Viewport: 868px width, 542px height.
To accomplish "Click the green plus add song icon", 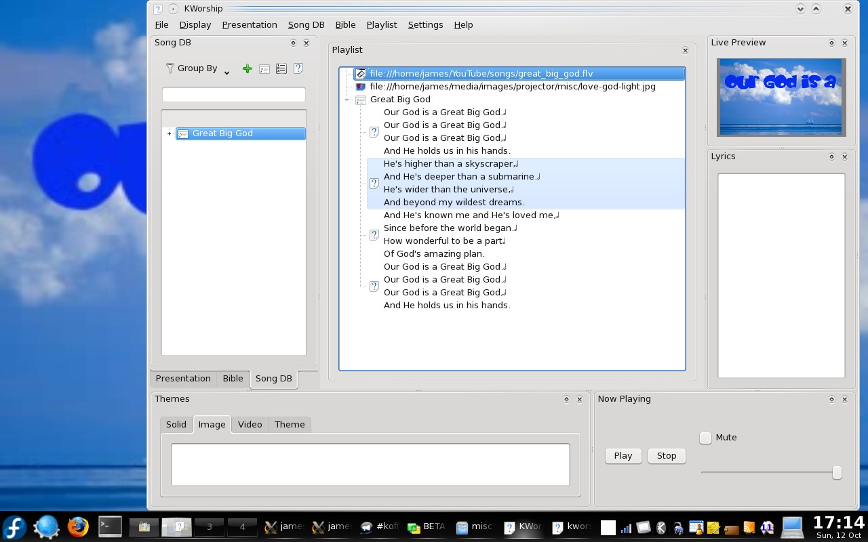I will coord(247,68).
